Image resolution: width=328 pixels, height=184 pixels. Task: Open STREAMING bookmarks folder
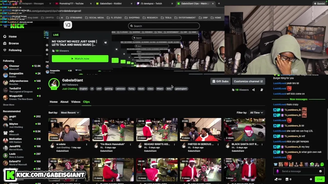pos(74,18)
